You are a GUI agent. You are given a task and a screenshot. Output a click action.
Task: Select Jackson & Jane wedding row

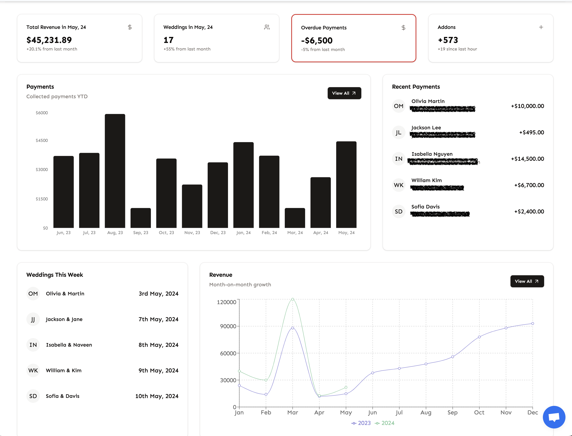102,319
